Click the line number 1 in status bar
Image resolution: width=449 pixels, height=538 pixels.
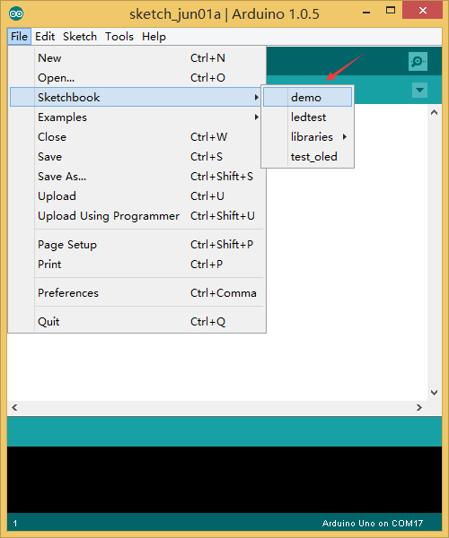15,524
